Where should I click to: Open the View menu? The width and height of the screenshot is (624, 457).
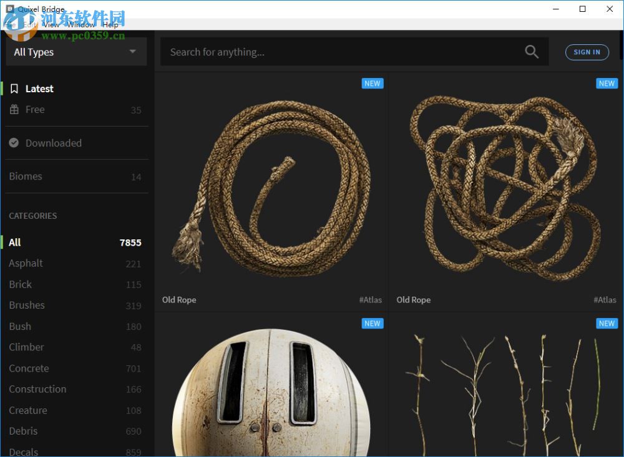pyautogui.click(x=51, y=25)
